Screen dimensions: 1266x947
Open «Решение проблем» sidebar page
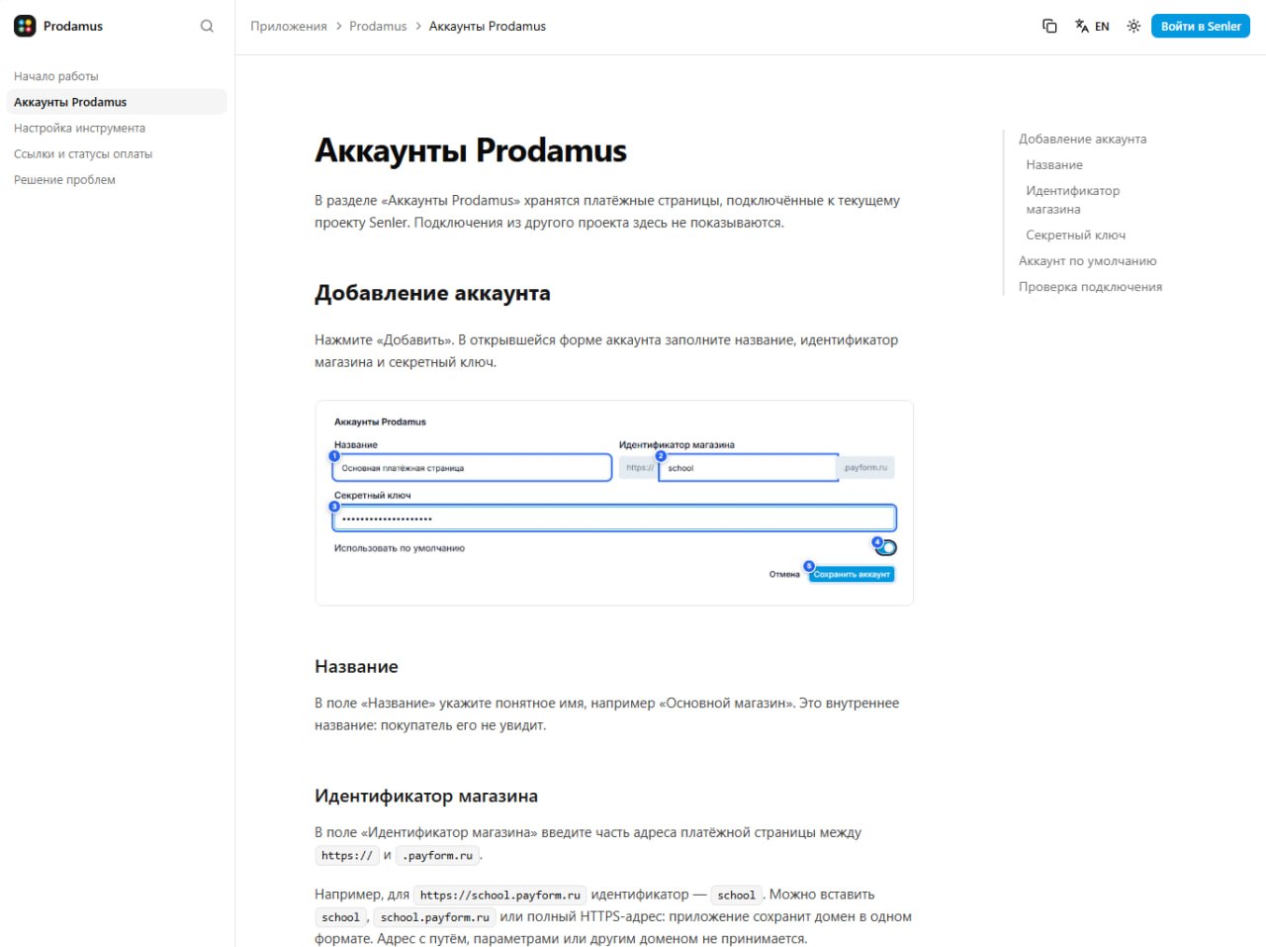(64, 179)
